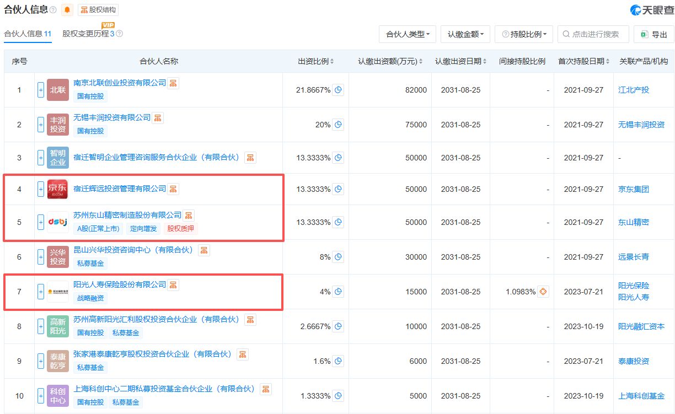Click structure icon beside 上海科创中心二期私募投资基金
The image size is (675, 414).
coord(266,389)
